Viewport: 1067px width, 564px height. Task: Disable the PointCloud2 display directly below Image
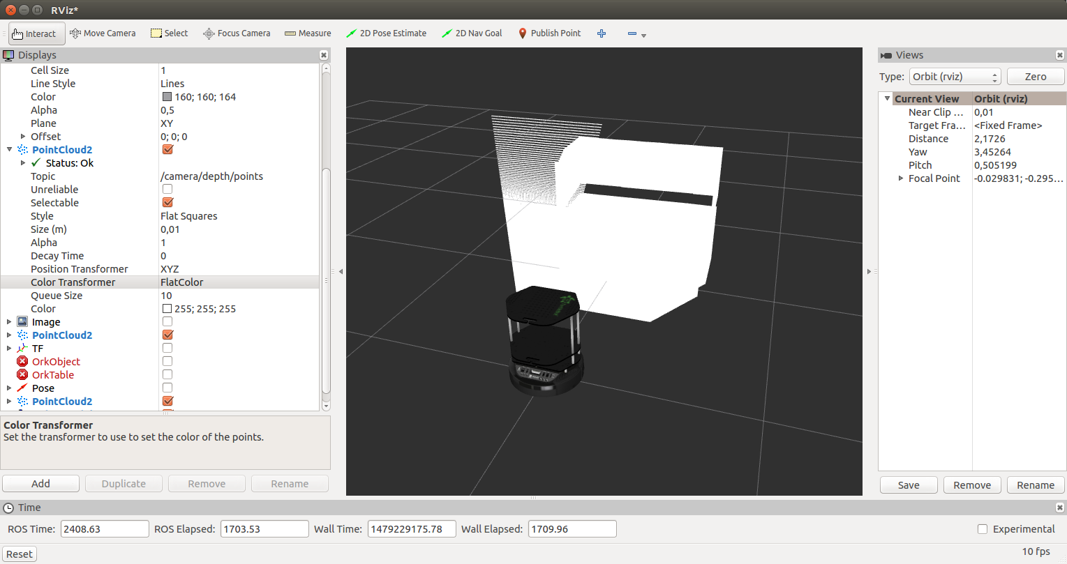[x=167, y=335]
